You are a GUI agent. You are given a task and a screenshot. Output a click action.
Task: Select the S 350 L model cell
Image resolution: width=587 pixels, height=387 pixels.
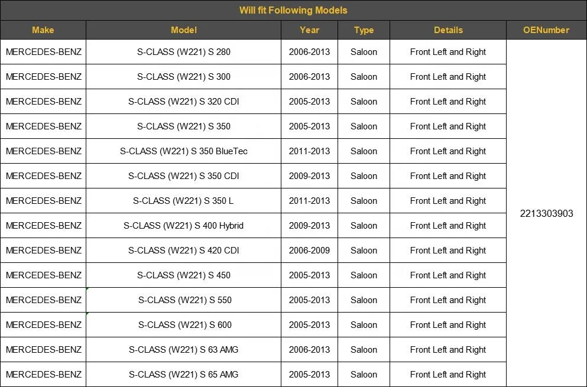183,201
